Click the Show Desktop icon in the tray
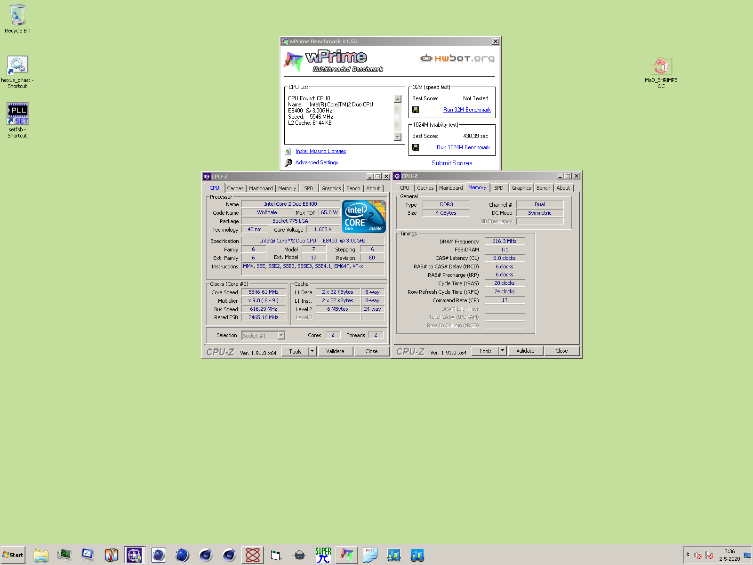753x565 pixels. click(747, 556)
